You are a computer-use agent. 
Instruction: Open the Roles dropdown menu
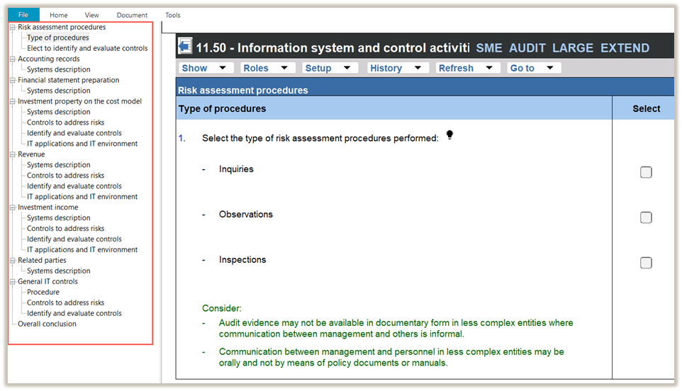[x=267, y=68]
